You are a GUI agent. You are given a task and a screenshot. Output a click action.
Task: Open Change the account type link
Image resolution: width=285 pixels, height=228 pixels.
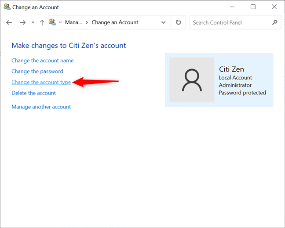point(41,82)
